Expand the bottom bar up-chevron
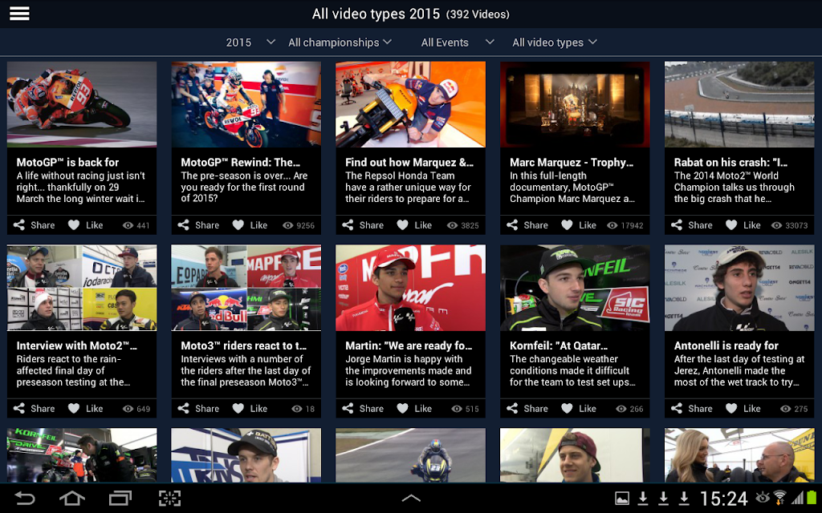 pos(411,498)
